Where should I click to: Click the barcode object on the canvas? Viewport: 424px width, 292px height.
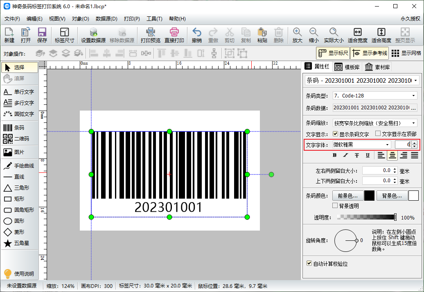click(169, 174)
